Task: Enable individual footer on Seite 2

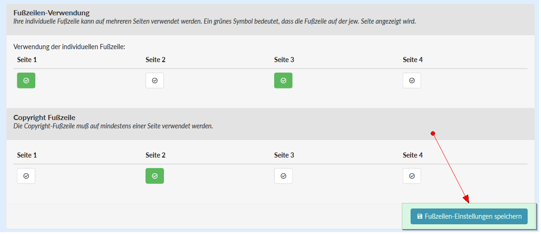Action: [x=155, y=80]
